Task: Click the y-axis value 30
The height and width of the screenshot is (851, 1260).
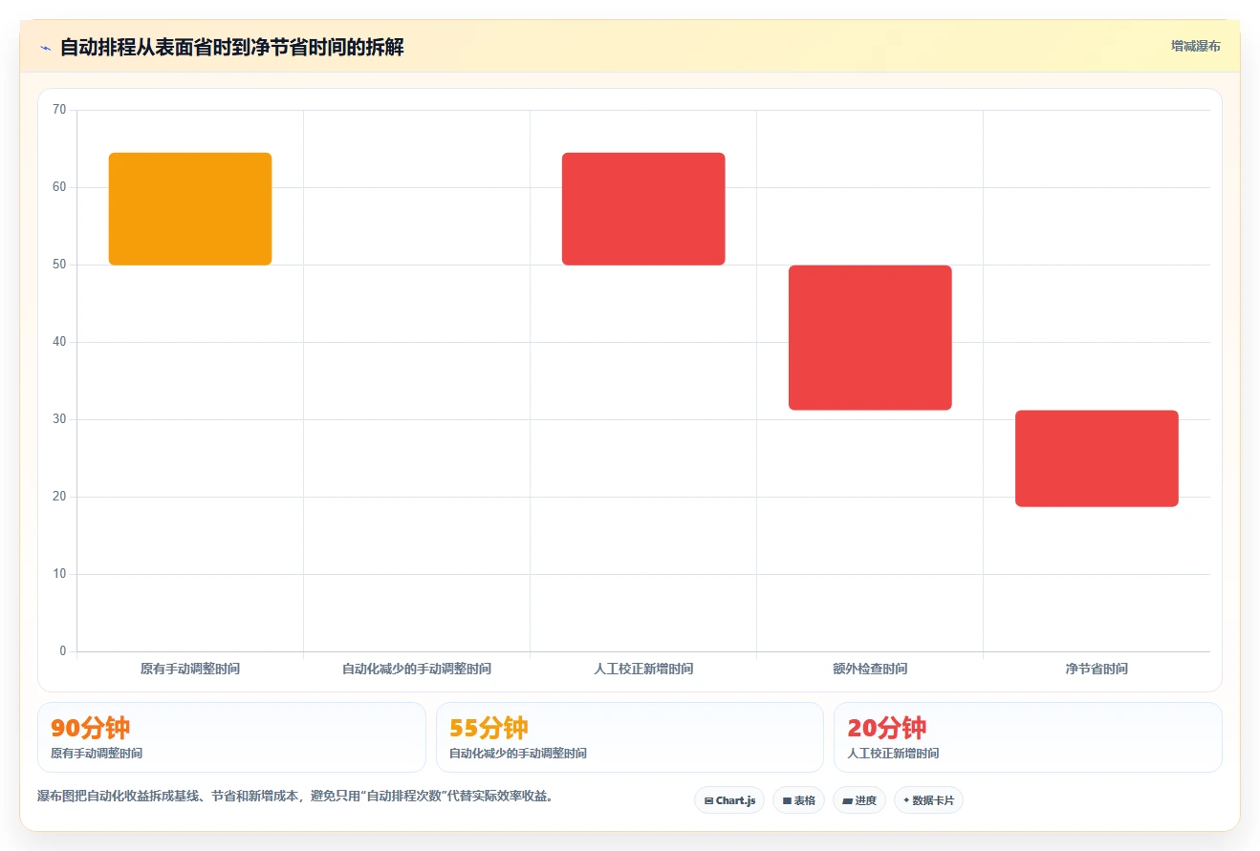Action: (59, 419)
